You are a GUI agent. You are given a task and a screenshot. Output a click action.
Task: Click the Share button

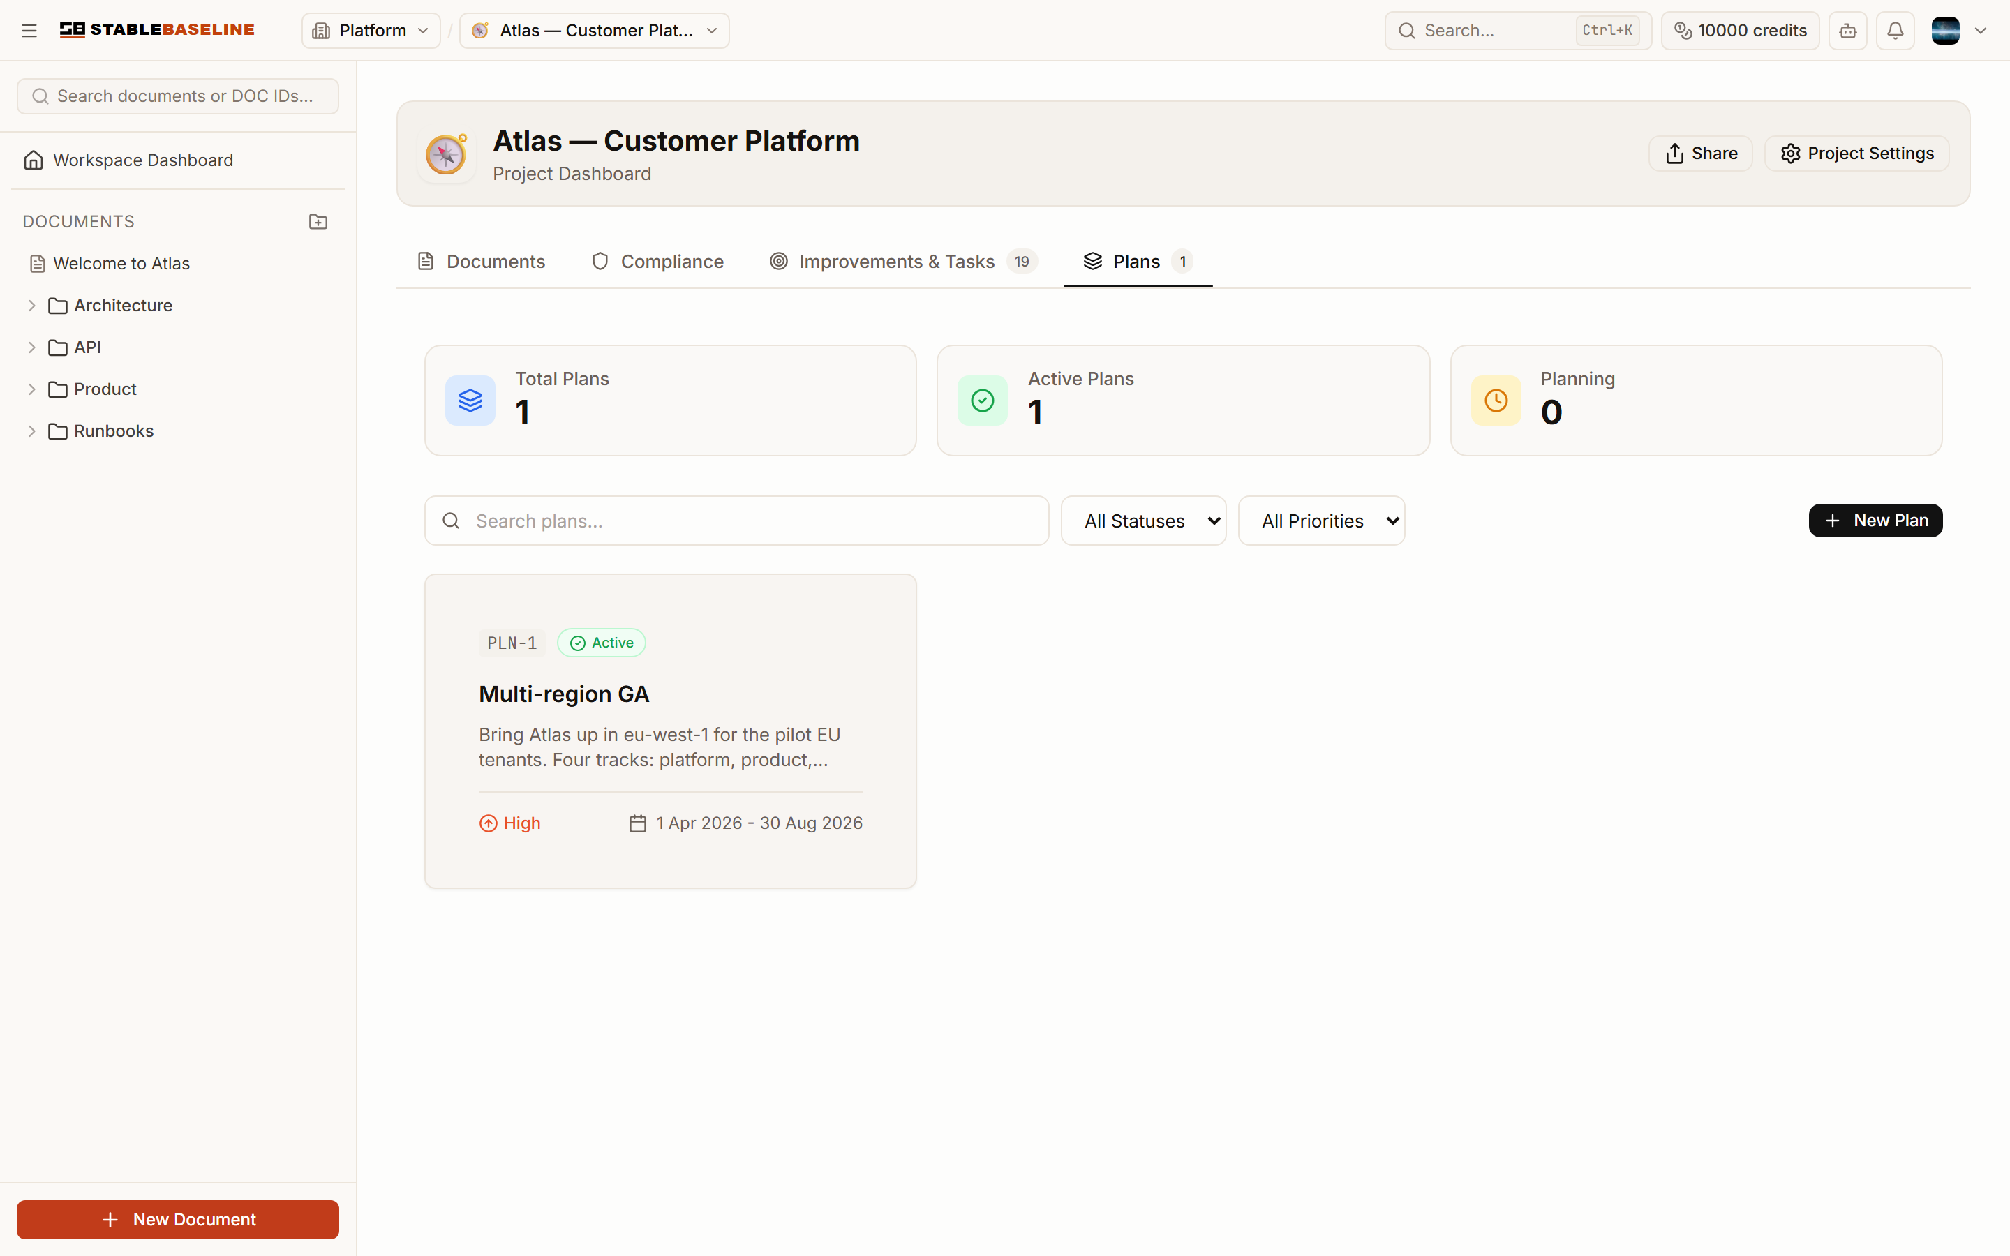(1700, 154)
